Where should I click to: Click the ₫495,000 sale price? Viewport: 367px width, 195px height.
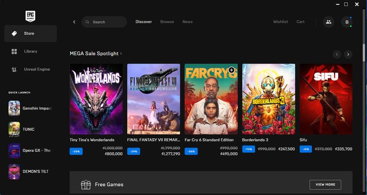229,154
